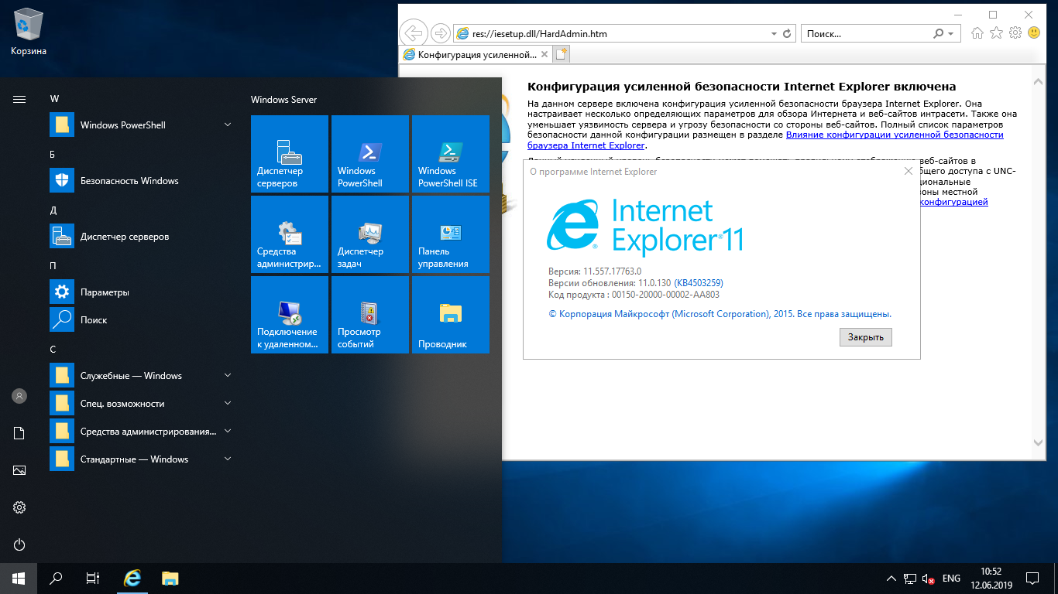Open the clock and date 10:52
This screenshot has width=1058, height=594.
tap(991, 579)
